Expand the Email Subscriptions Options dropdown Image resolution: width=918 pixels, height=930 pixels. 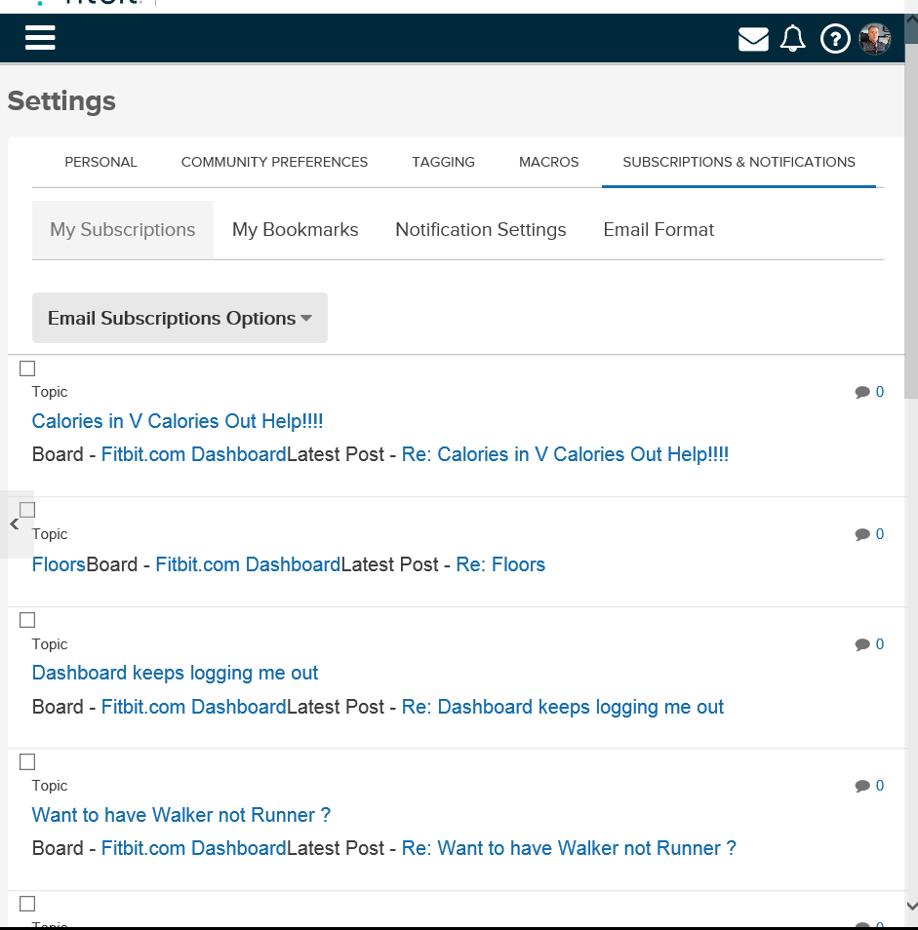click(x=180, y=319)
